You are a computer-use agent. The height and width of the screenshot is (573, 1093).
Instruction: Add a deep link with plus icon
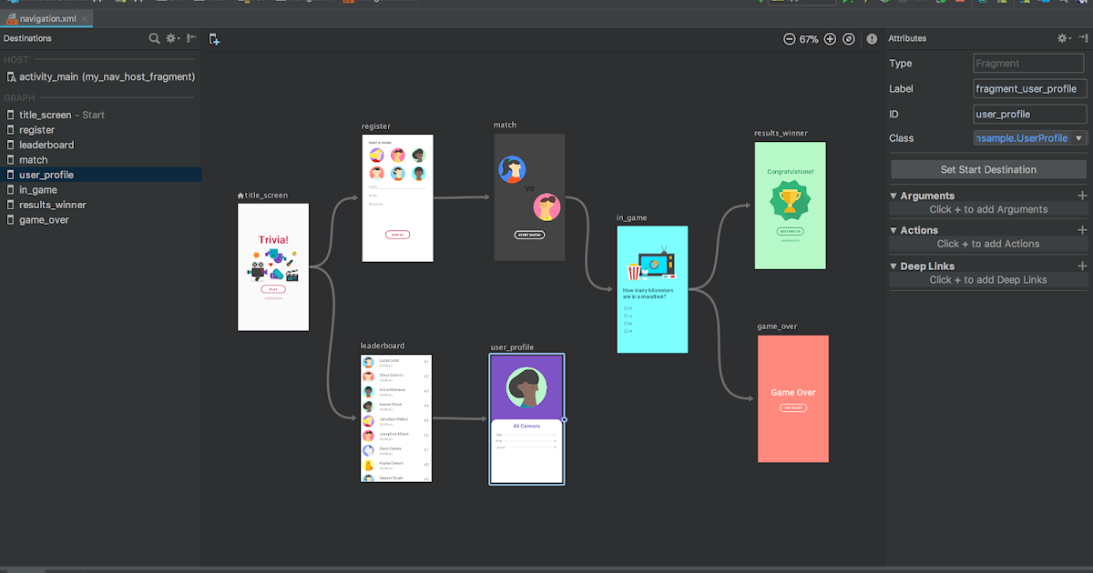point(1082,266)
